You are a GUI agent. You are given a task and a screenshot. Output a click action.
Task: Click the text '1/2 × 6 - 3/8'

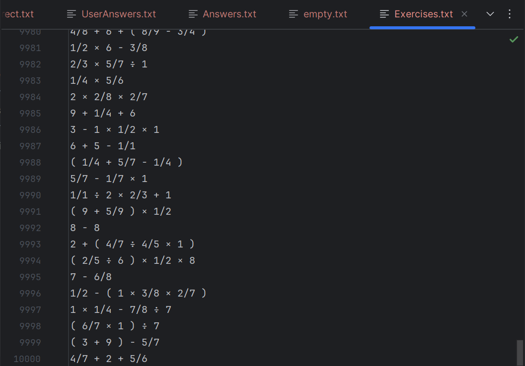coord(109,48)
